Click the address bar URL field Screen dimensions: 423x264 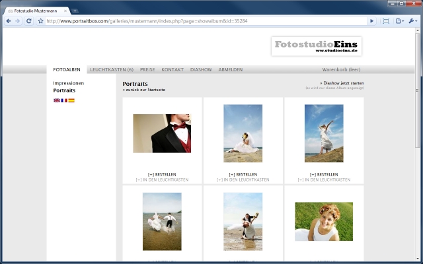point(206,21)
